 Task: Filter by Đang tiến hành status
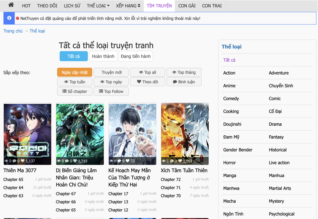pyautogui.click(x=136, y=56)
